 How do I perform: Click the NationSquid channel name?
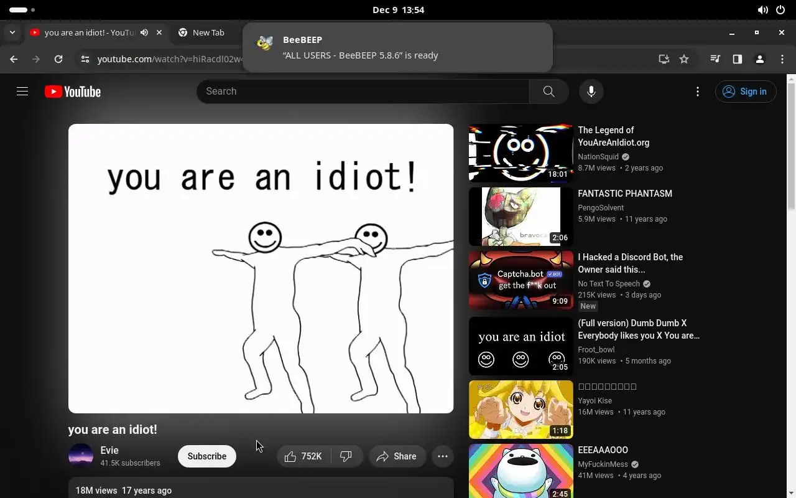[598, 157]
